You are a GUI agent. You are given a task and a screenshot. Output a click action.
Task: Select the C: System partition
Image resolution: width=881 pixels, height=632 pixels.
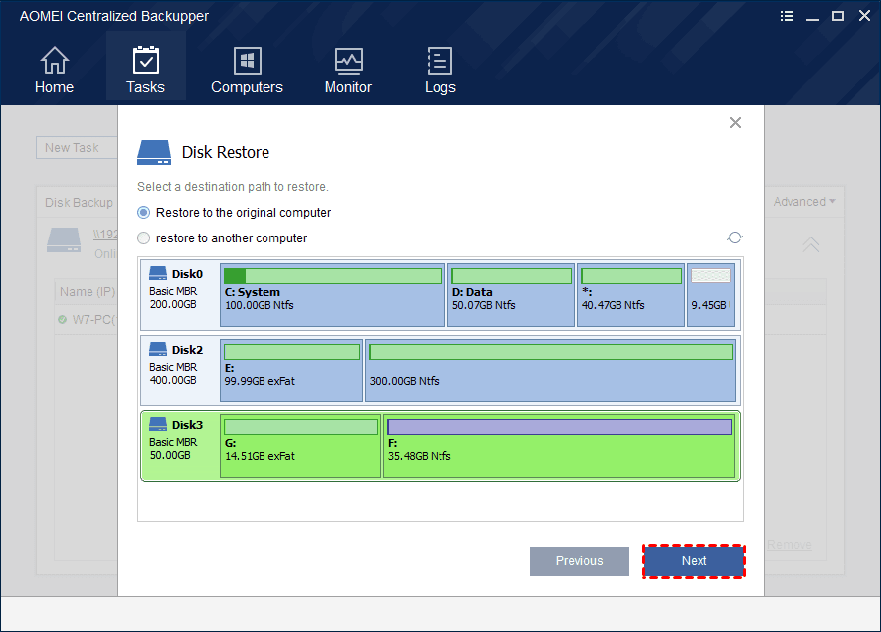coord(332,295)
